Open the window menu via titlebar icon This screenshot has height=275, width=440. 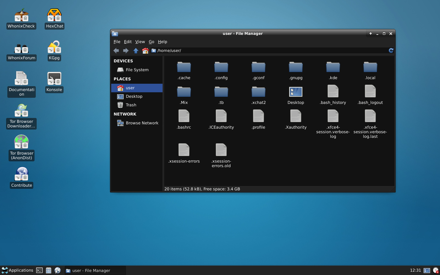click(115, 34)
